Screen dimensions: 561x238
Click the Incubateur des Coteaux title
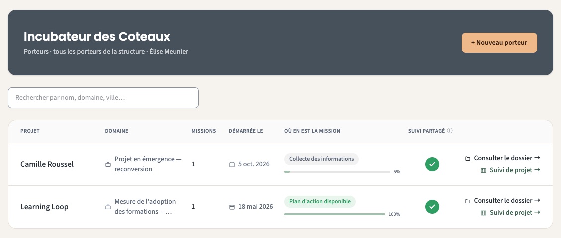point(97,36)
